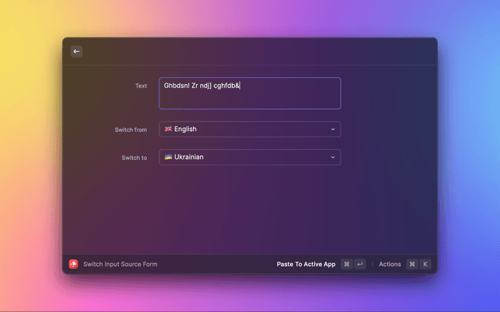Click the Switch to label
The height and width of the screenshot is (312, 500).
[x=134, y=158]
